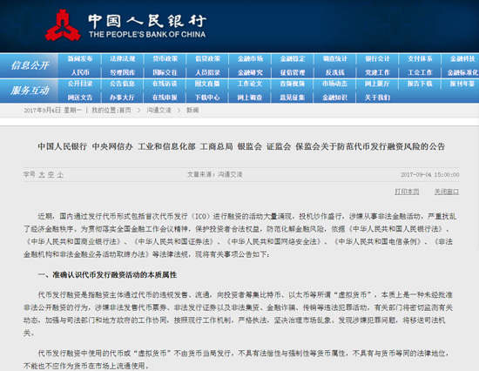The image size is (479, 371).
Task: Select 工作论文 in the navigation
Action: point(250,84)
